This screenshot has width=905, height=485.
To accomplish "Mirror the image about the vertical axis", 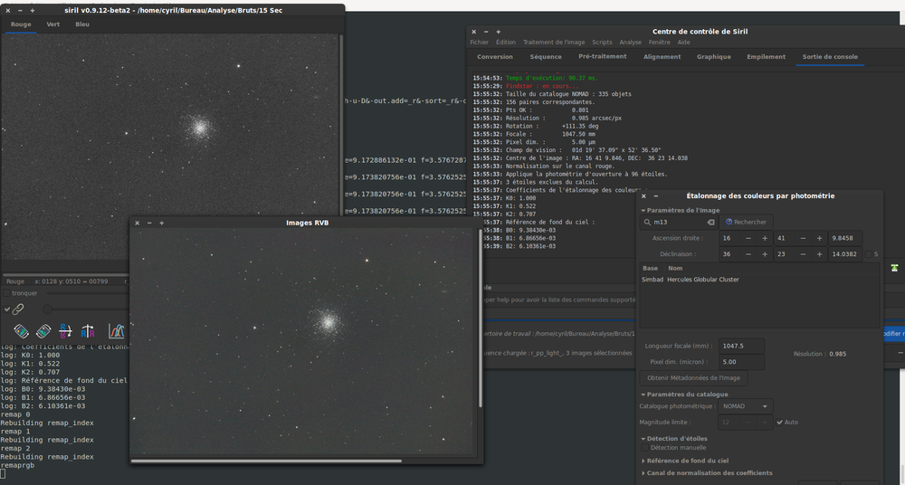I will 87,331.
